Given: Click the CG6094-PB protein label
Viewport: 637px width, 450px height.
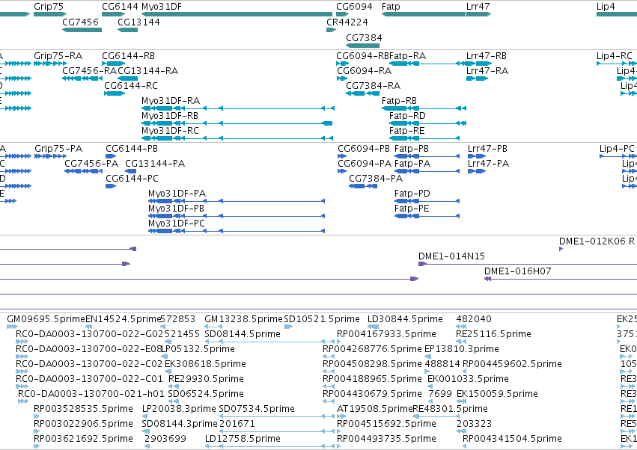Looking at the screenshot, I should (364, 149).
